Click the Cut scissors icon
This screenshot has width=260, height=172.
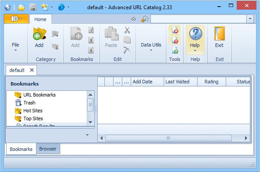[127, 30]
